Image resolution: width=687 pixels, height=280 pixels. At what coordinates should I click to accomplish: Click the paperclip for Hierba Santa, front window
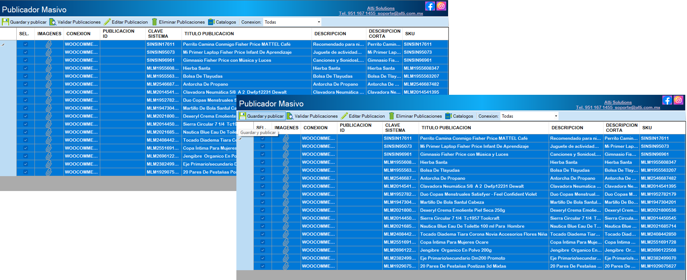click(286, 162)
